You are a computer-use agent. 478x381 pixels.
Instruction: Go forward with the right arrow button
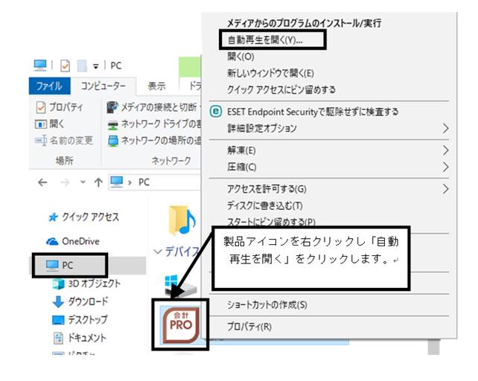(65, 182)
